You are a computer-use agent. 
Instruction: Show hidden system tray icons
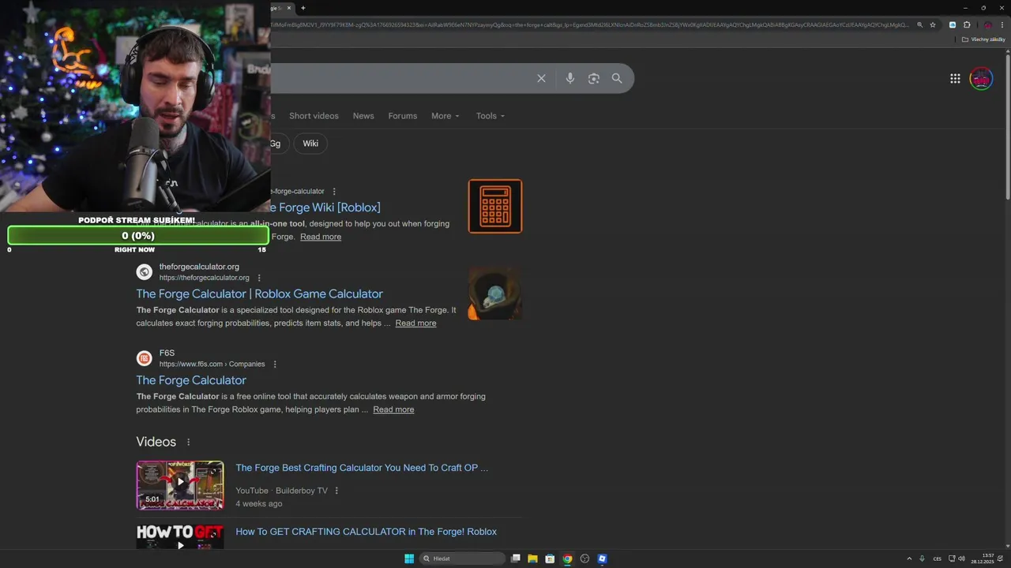tap(909, 559)
